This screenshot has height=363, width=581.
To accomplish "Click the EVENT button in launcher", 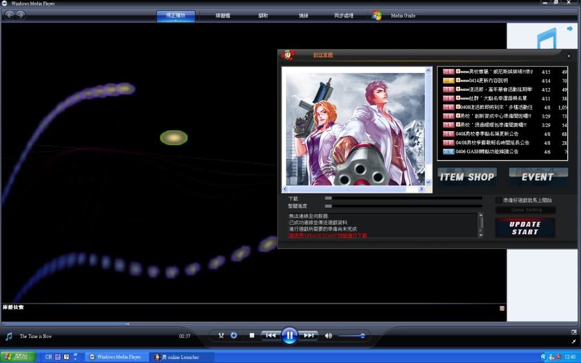I will tap(538, 177).
